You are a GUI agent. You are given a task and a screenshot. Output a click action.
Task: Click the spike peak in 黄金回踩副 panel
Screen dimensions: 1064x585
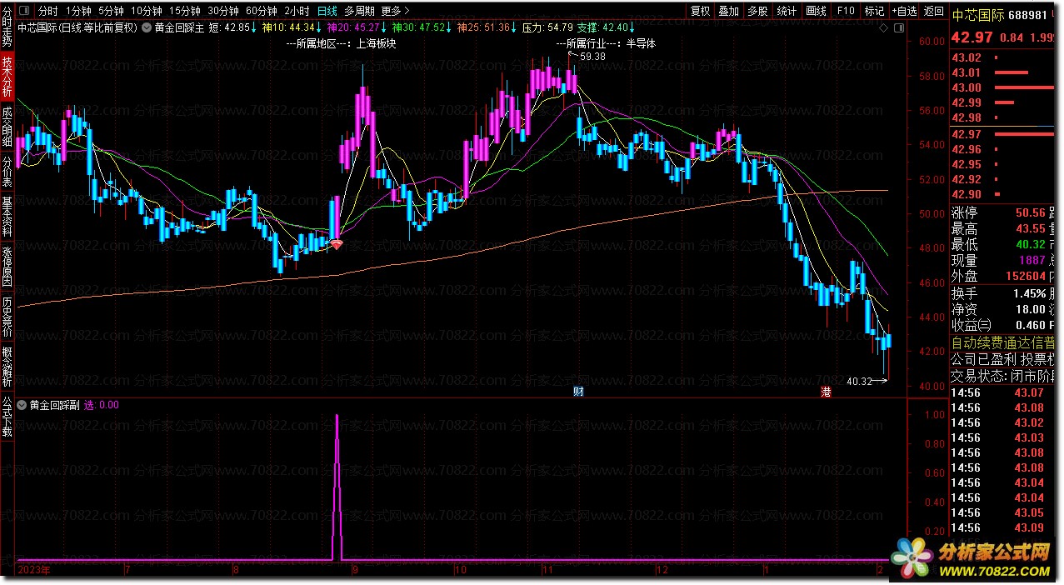click(x=337, y=416)
